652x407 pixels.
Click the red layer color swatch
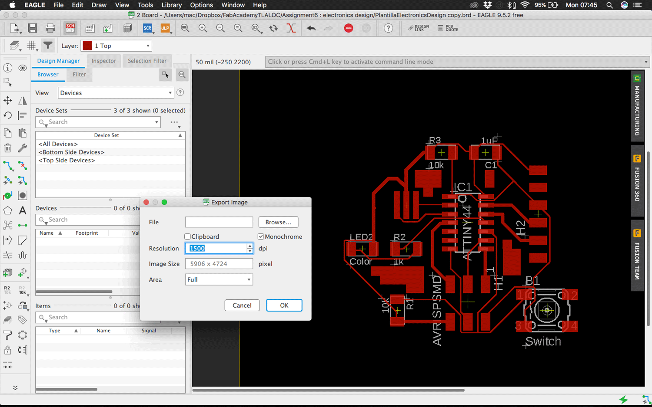87,46
